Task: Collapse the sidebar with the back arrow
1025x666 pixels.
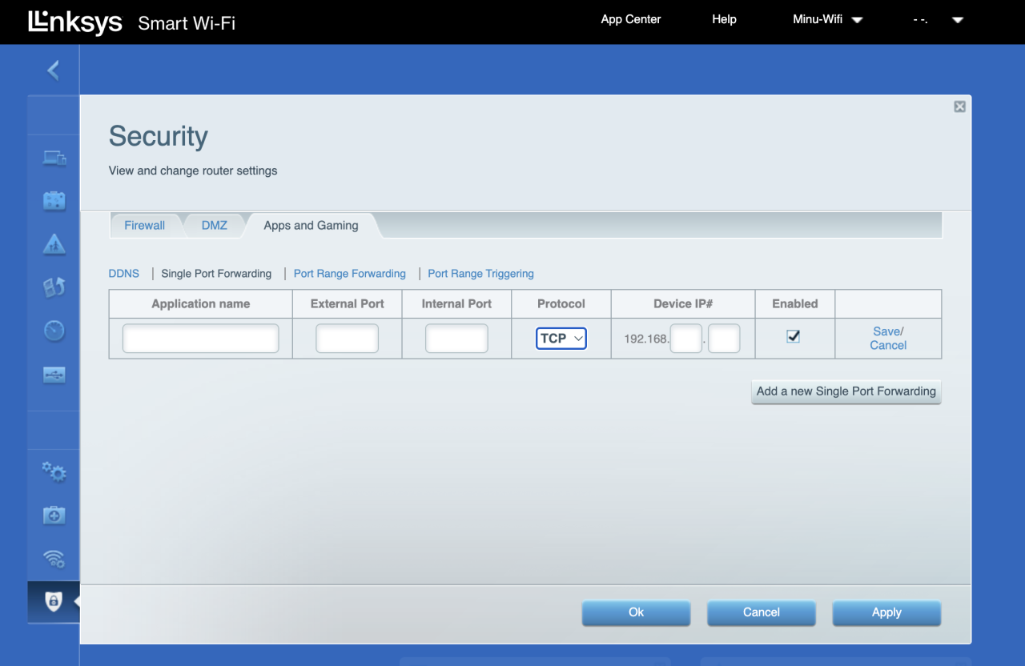Action: point(53,70)
